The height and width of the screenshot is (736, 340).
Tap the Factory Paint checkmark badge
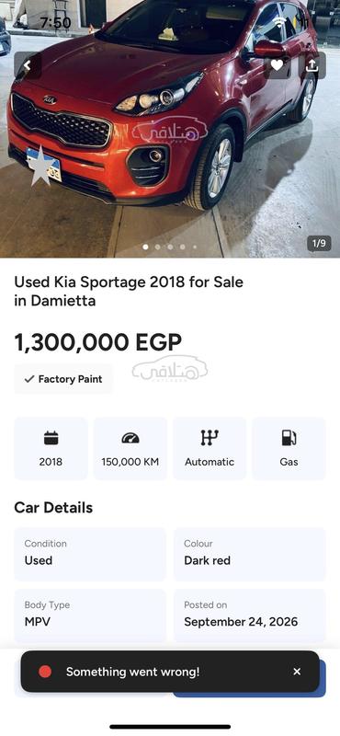click(x=63, y=379)
